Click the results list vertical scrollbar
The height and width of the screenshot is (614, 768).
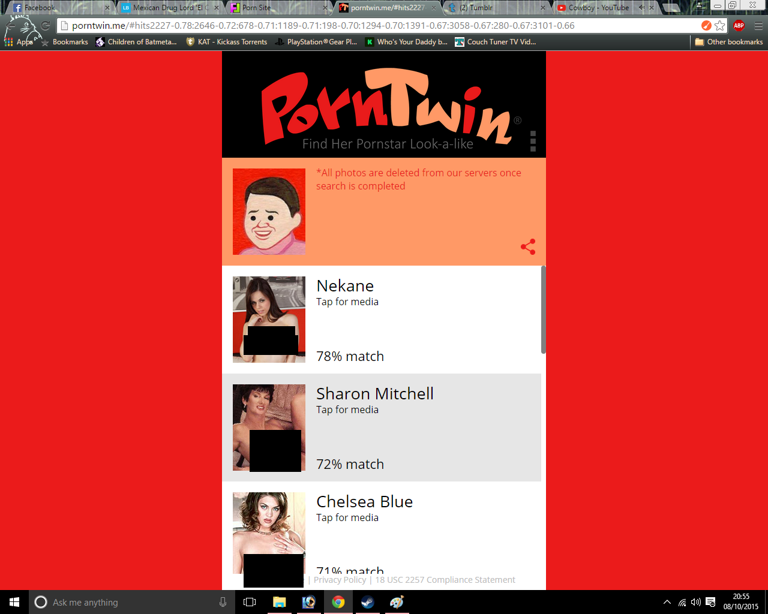pyautogui.click(x=543, y=310)
